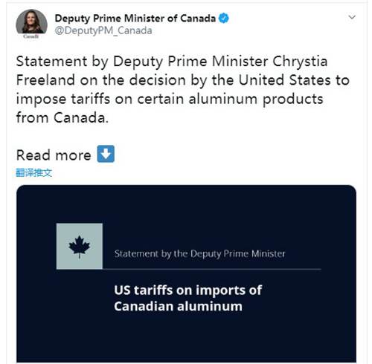Click the 'Chrystia' name in the tweet

pos(300,61)
